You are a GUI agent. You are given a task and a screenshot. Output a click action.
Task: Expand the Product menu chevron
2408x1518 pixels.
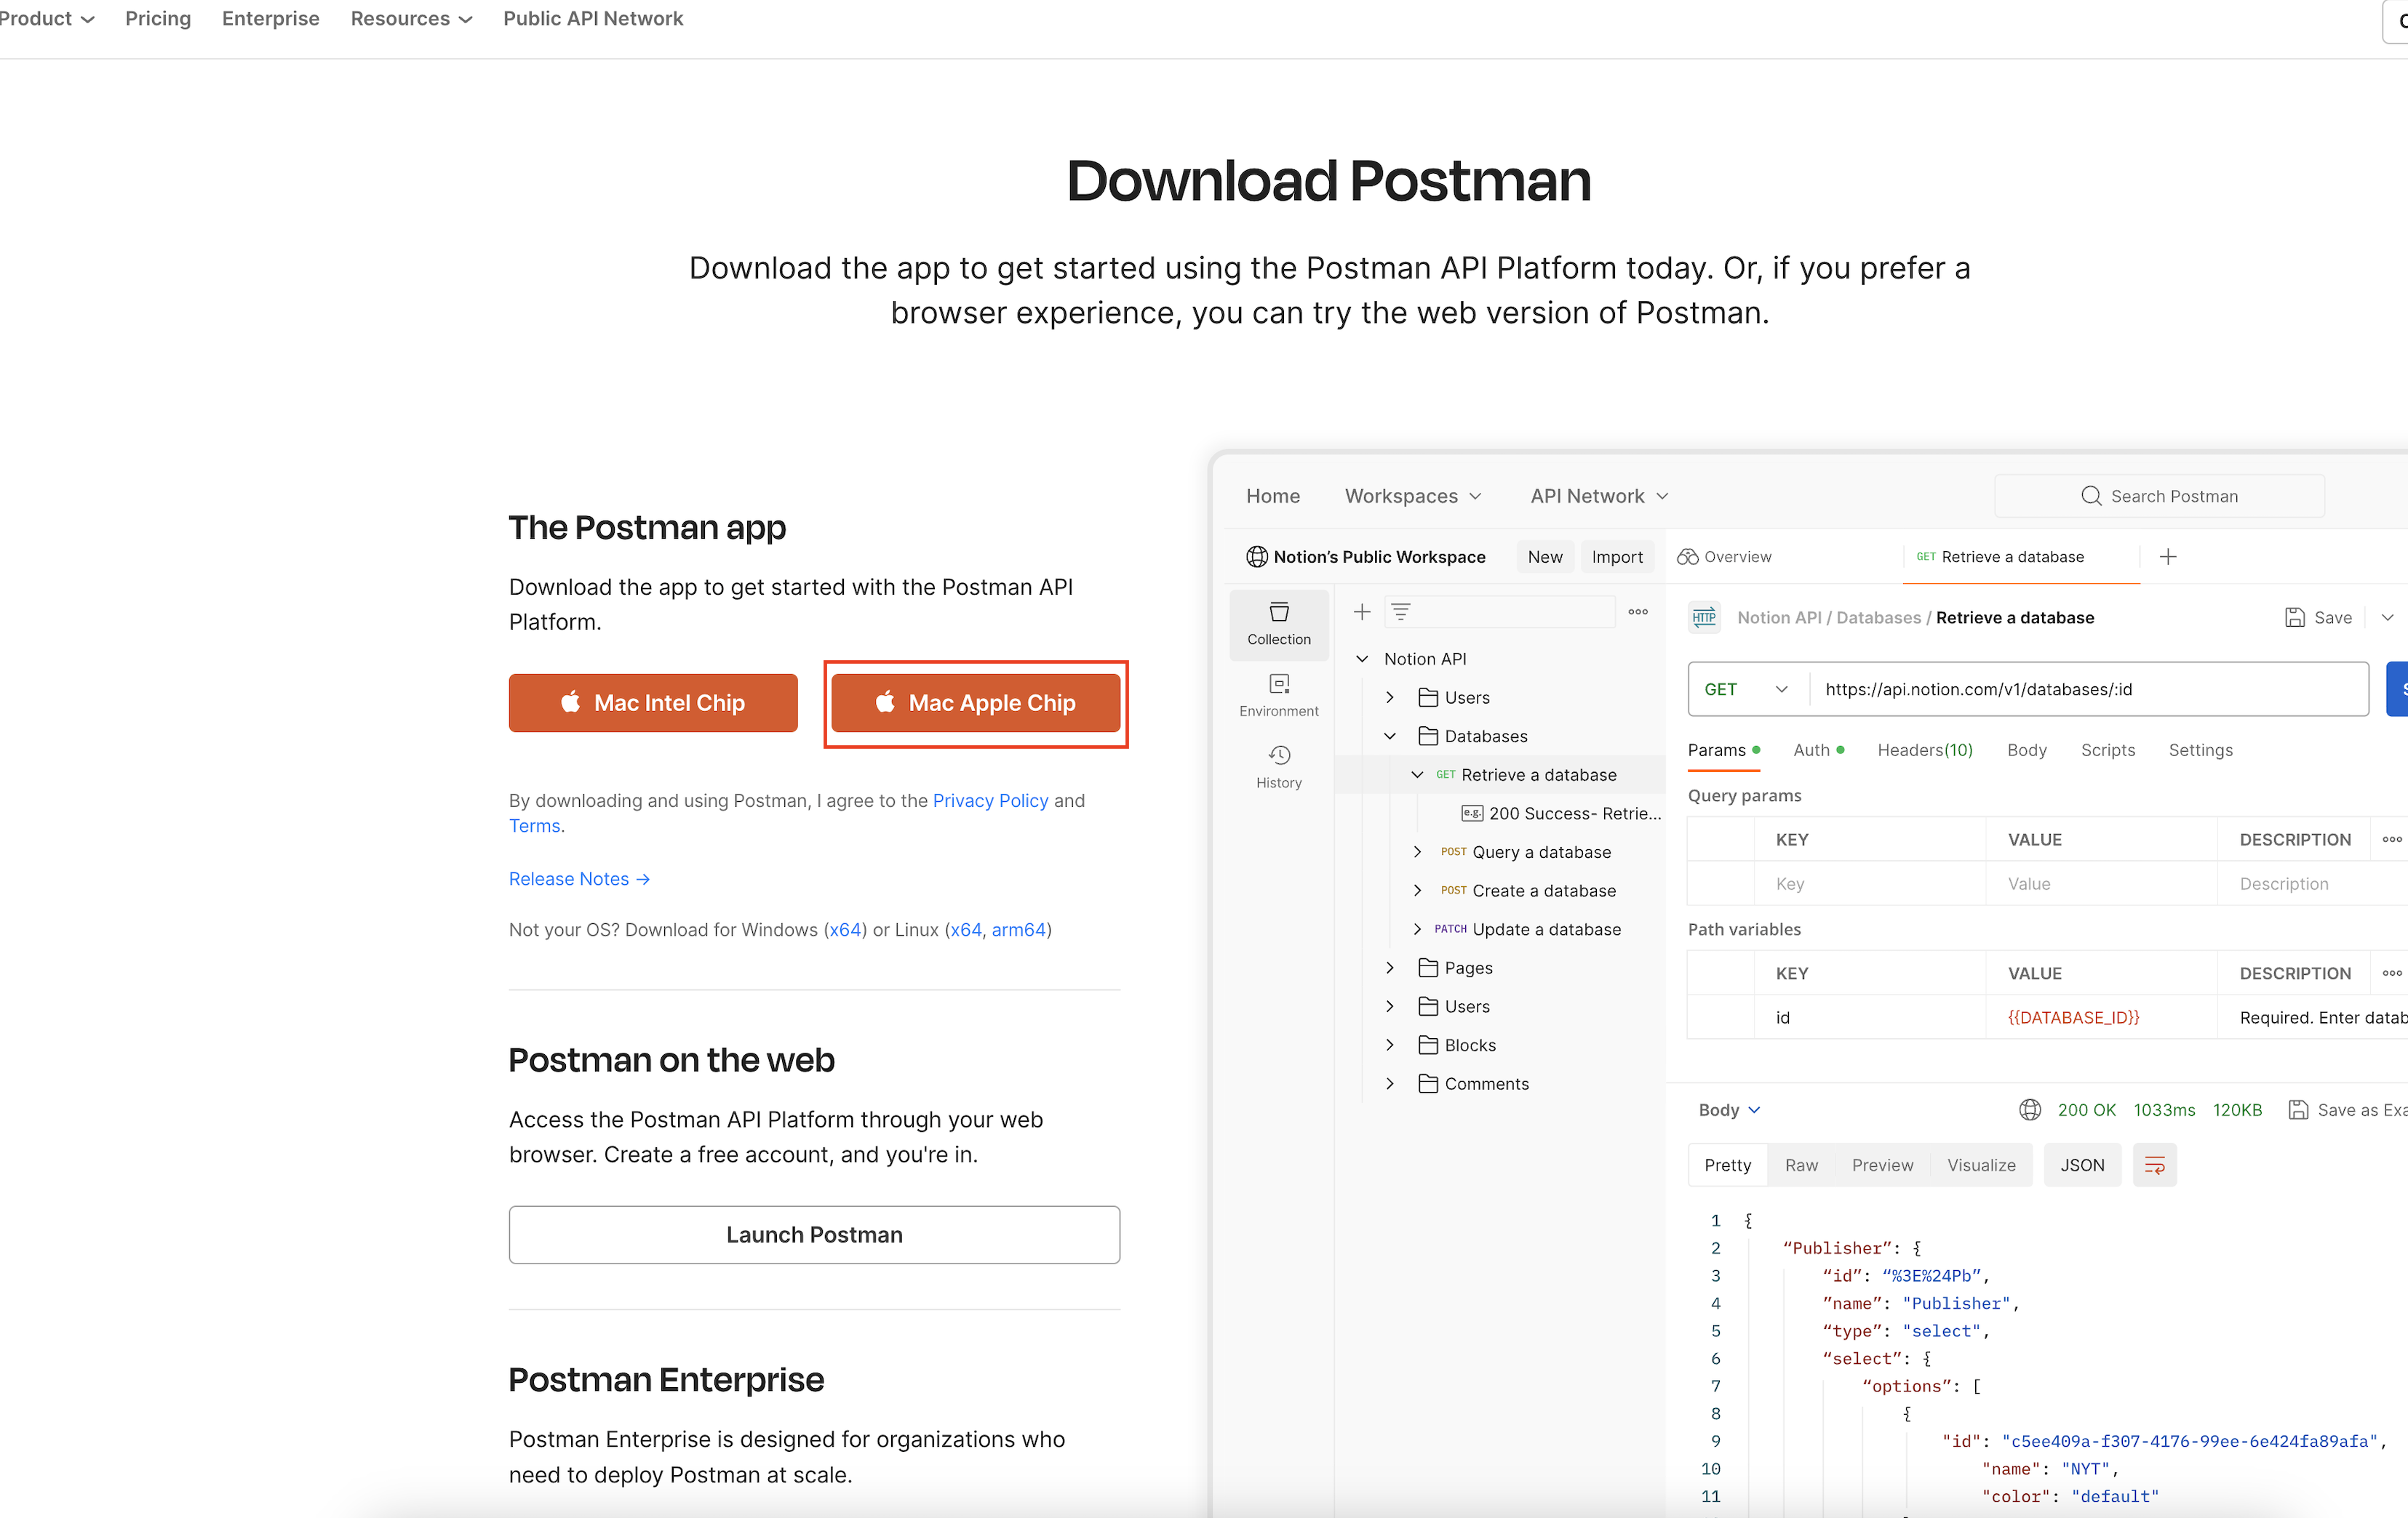[x=87, y=19]
